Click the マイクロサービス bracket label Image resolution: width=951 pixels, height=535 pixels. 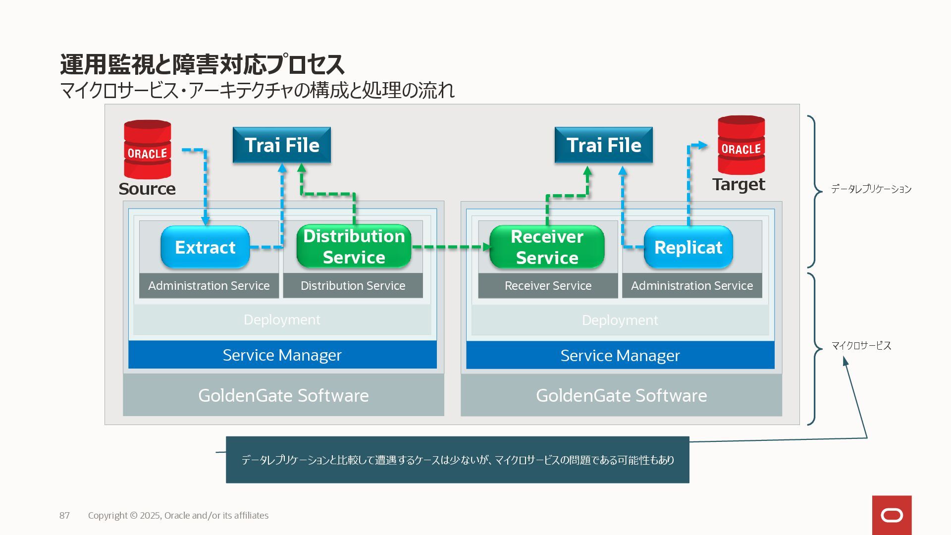tap(861, 346)
